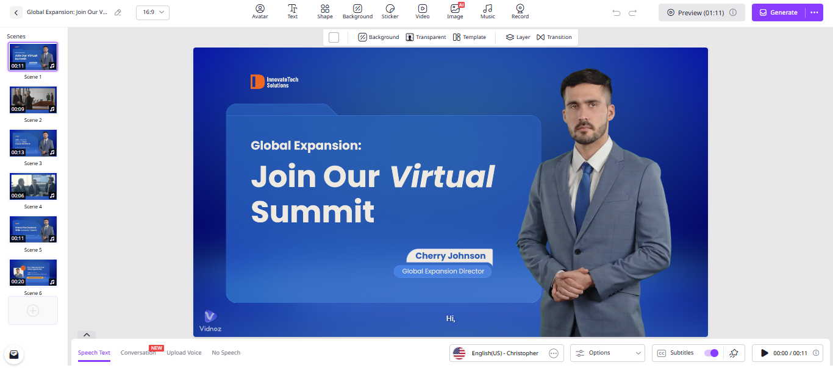Screen dimensions: 833x368
Task: Select the "Global Expansion:" text on canvas
Action: (x=306, y=146)
